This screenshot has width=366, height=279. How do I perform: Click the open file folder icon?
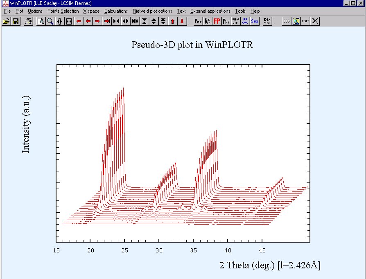(x=6, y=21)
